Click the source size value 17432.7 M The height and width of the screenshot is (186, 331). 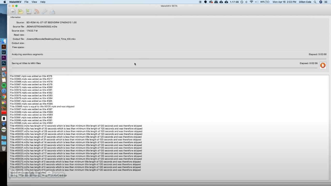[32, 31]
